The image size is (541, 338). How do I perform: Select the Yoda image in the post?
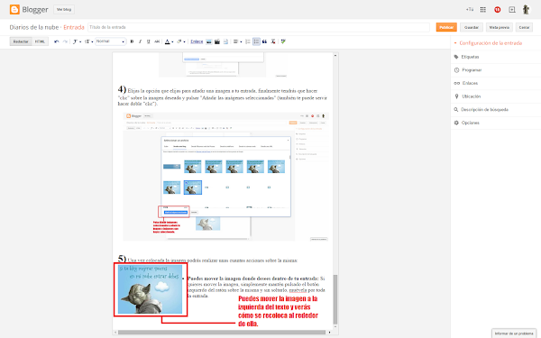tap(150, 289)
